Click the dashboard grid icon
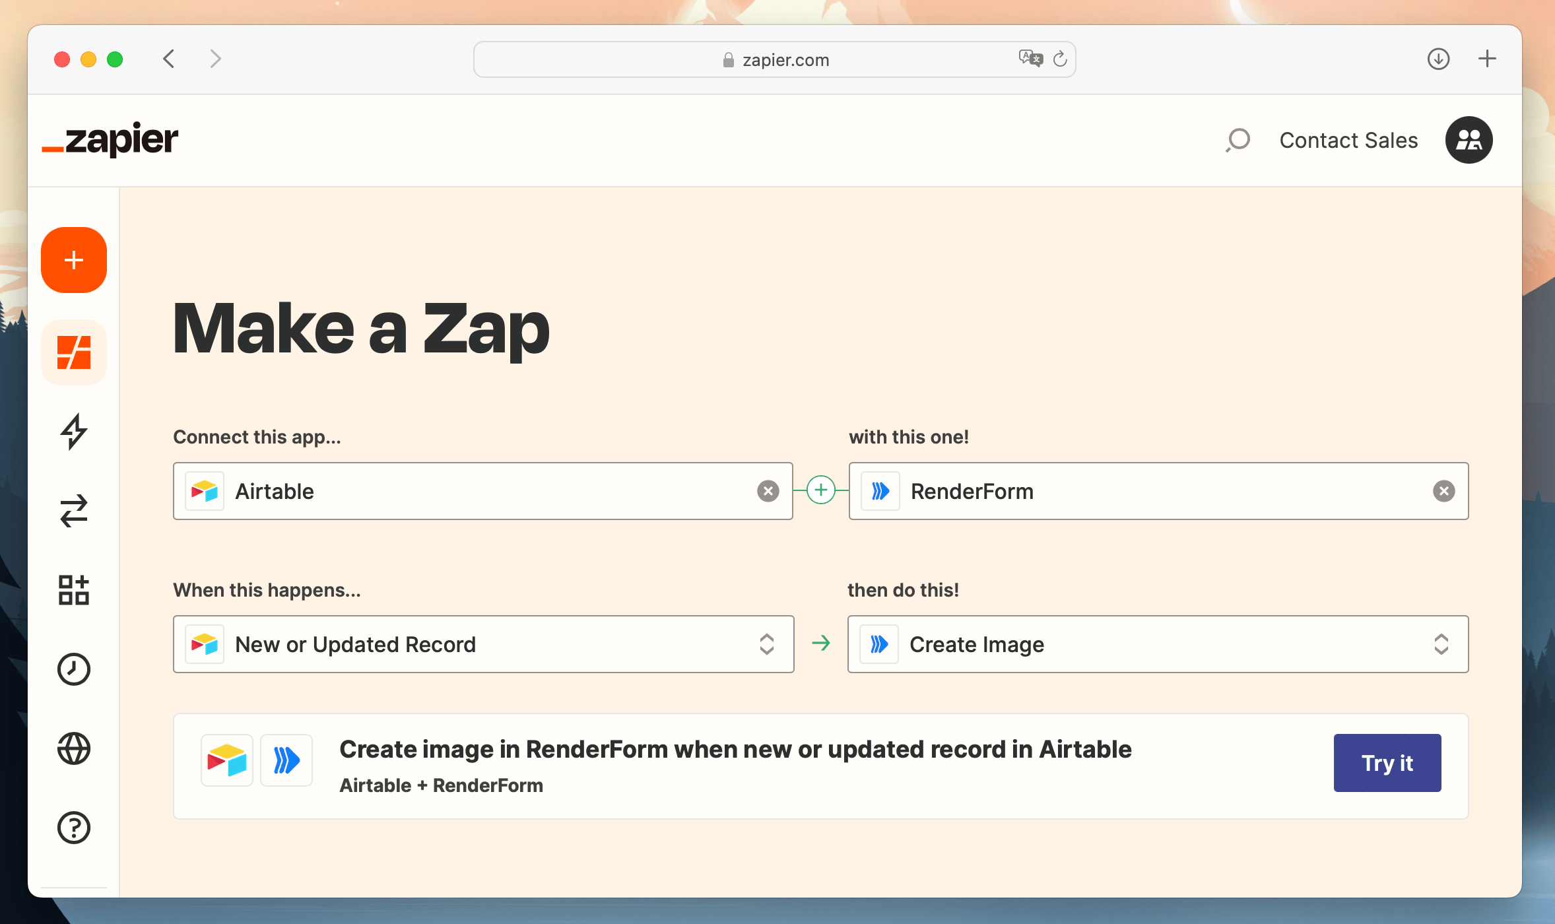Screen dimensions: 1555x924 pyautogui.click(x=74, y=591)
